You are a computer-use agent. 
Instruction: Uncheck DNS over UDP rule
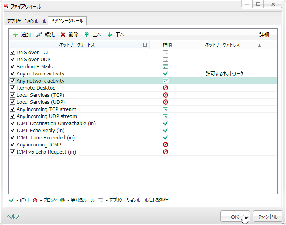(x=12, y=60)
